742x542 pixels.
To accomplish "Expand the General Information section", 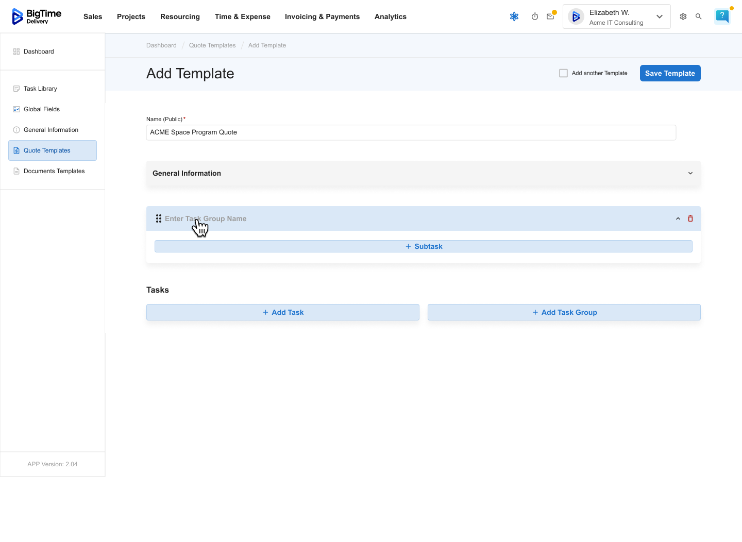I will point(690,173).
